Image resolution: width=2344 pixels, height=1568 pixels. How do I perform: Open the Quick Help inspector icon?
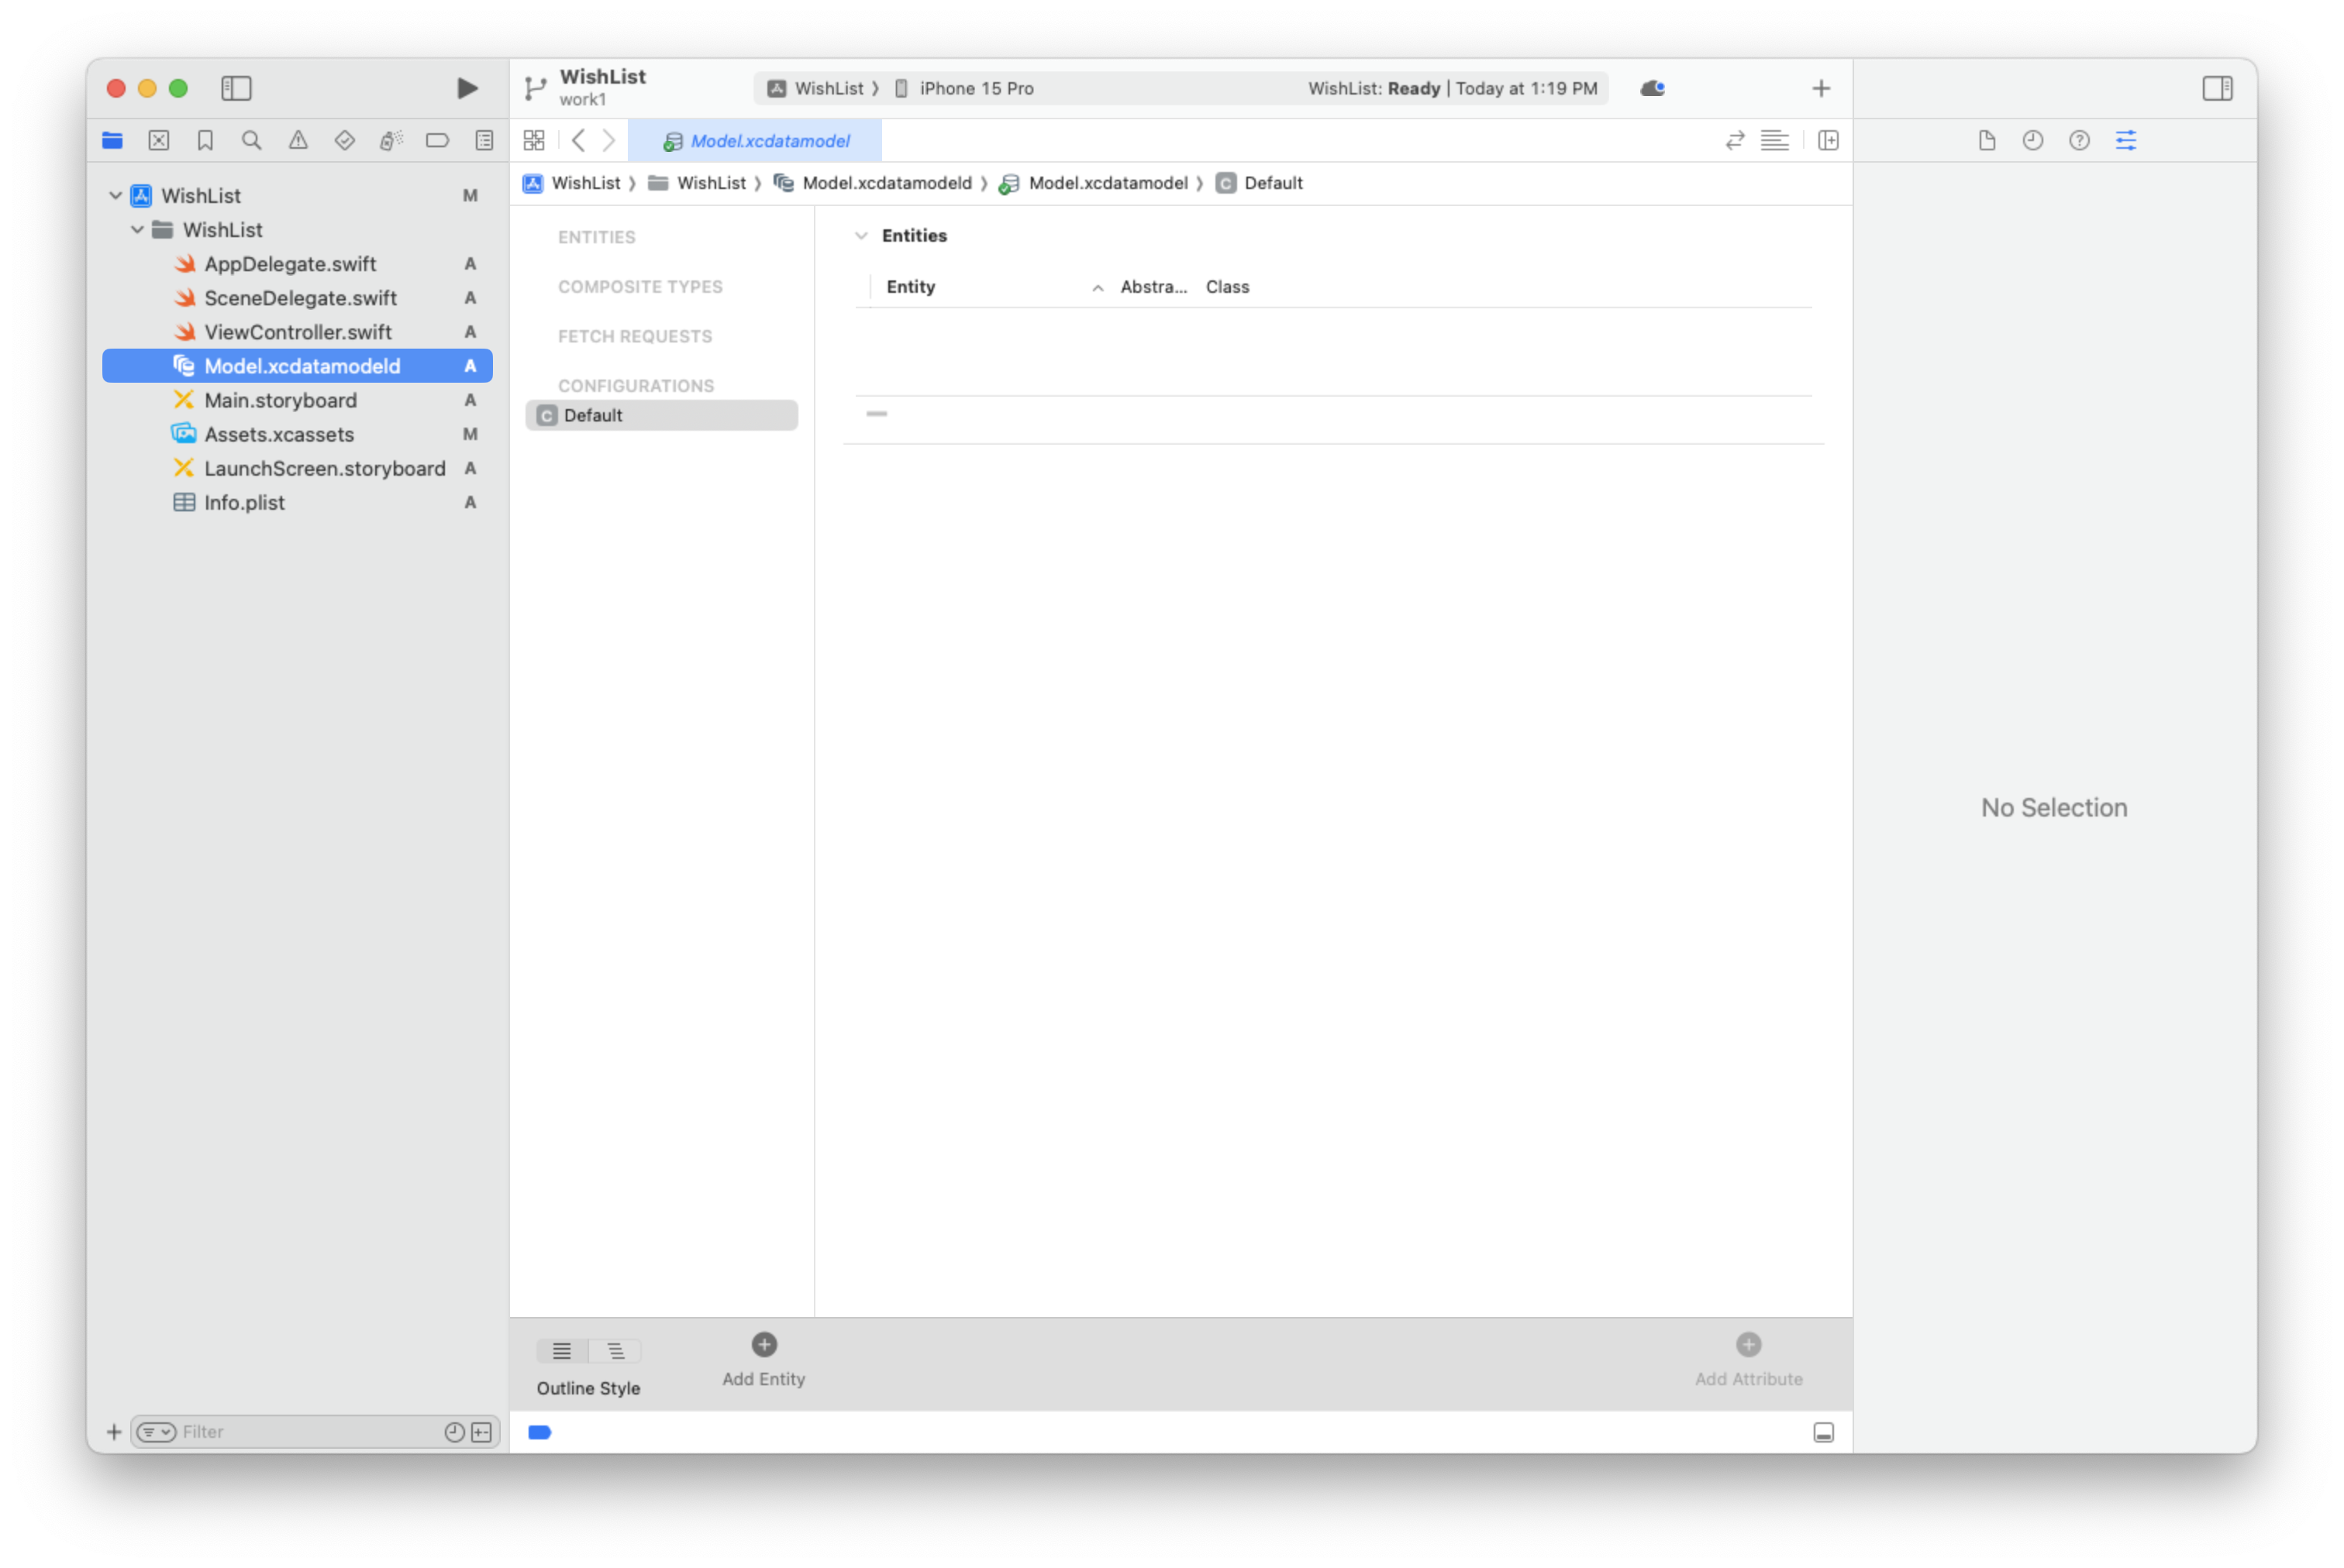click(2079, 141)
